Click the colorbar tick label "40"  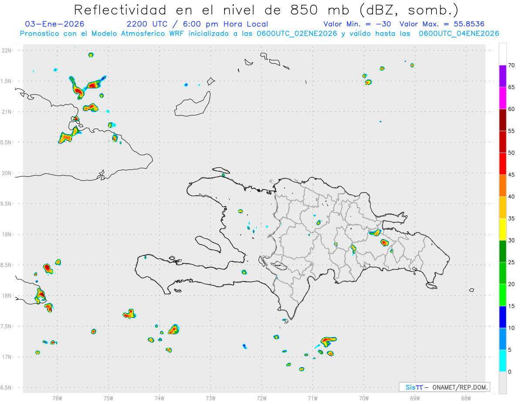click(512, 197)
